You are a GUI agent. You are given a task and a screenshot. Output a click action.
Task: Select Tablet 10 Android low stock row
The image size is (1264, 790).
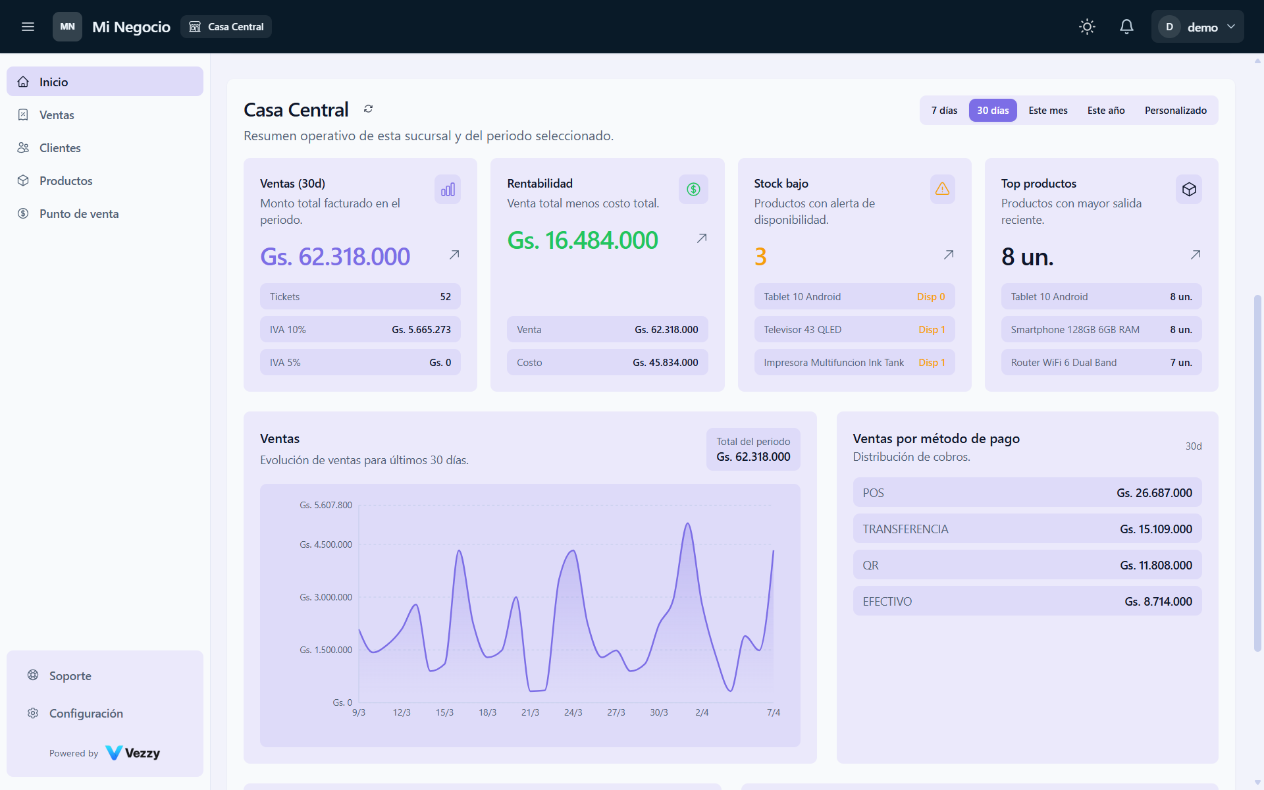pyautogui.click(x=855, y=296)
